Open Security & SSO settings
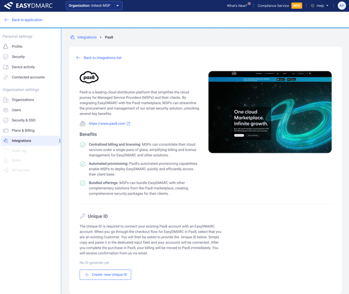This screenshot has height=294, width=349. point(23,120)
